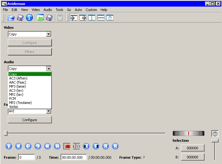Open the View menu
The width and height of the screenshot is (222, 164).
[x=24, y=10]
